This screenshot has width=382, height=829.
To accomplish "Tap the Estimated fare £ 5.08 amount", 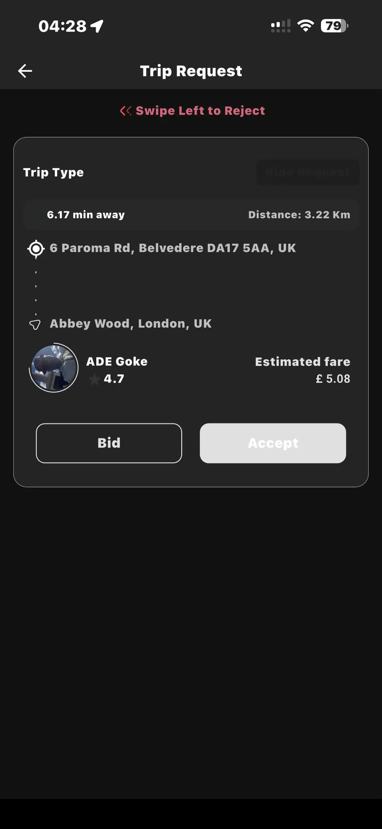I will 333,379.
